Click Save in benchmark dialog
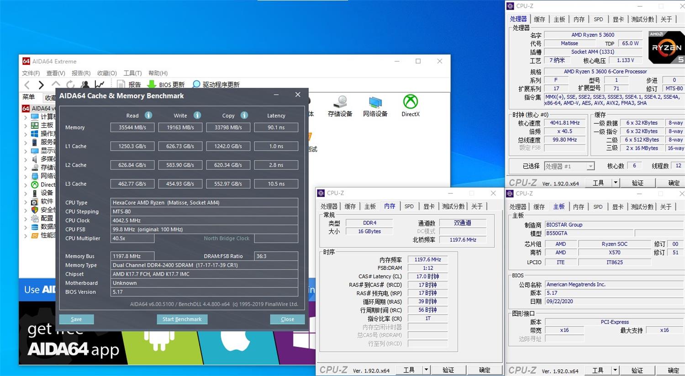 [76, 319]
